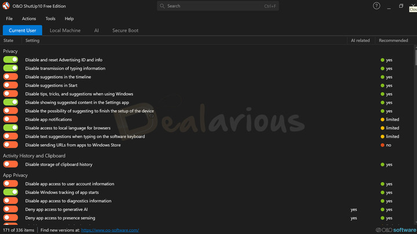Open the Help menu
The height and width of the screenshot is (234, 417).
point(69,19)
